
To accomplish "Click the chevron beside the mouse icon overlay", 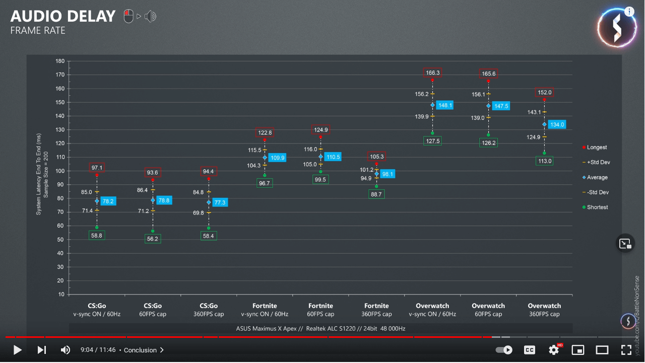I will pos(139,16).
